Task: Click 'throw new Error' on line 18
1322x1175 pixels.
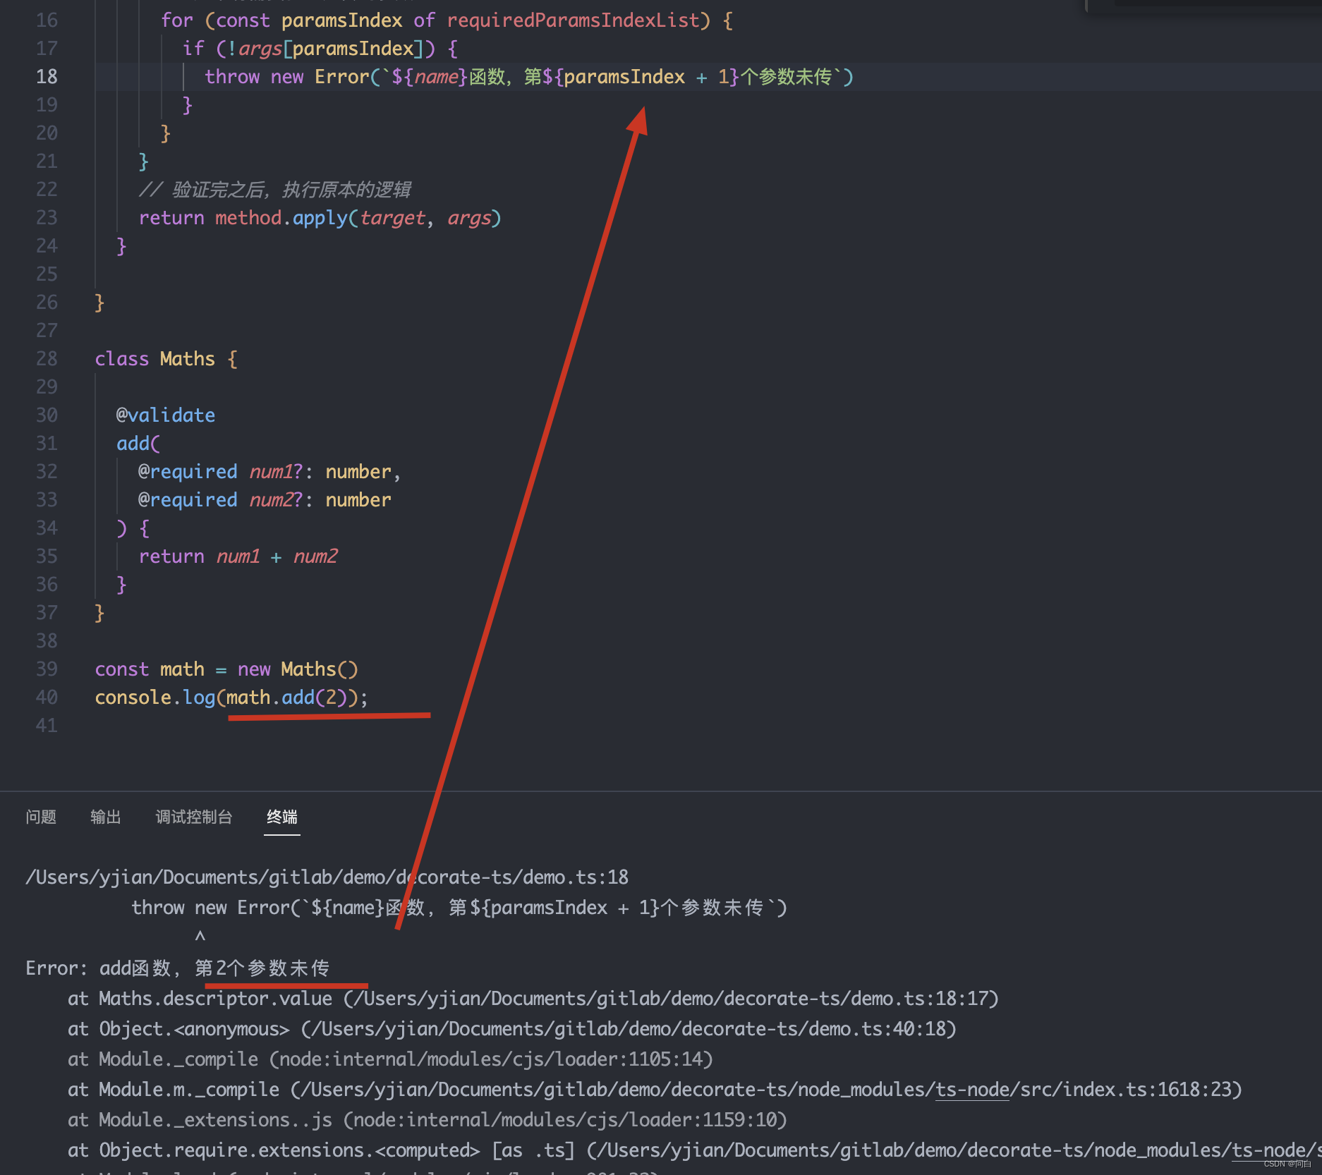Action: [287, 76]
